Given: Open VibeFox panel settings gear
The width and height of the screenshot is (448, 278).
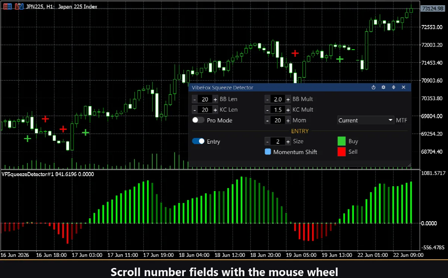Looking at the screenshot, I should [x=383, y=87].
